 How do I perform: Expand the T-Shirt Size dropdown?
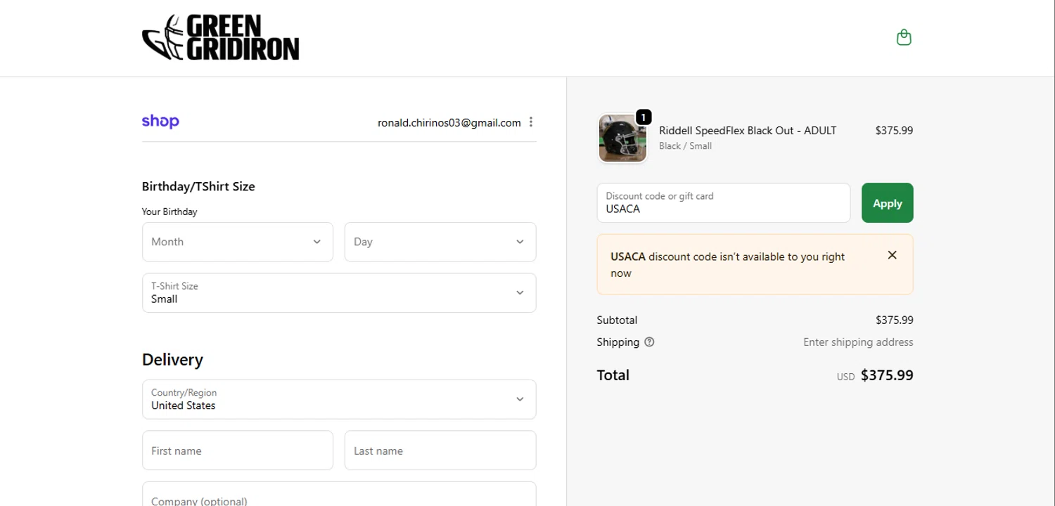[x=339, y=292]
